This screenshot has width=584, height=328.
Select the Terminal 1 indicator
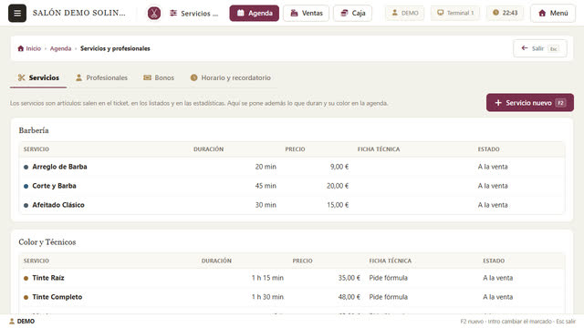(455, 13)
